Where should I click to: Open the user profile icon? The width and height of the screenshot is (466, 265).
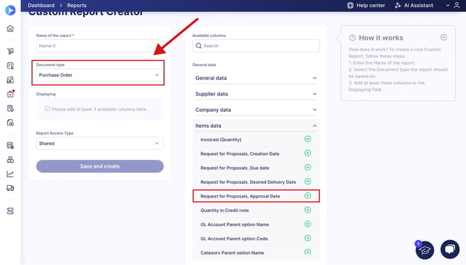tap(457, 6)
